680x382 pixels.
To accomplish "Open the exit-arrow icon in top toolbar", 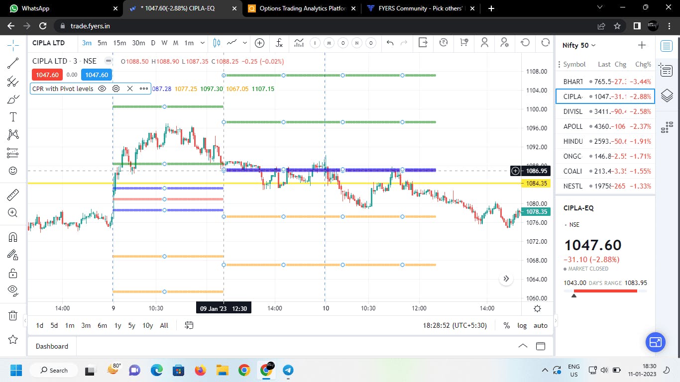I will point(423,43).
